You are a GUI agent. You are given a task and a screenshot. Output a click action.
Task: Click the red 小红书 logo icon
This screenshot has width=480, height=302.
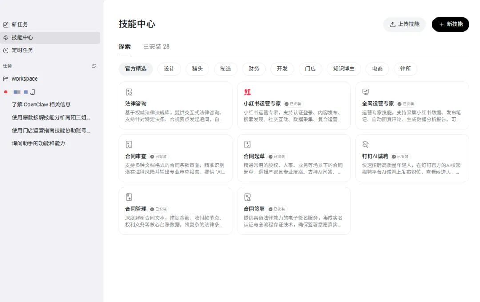(x=248, y=92)
